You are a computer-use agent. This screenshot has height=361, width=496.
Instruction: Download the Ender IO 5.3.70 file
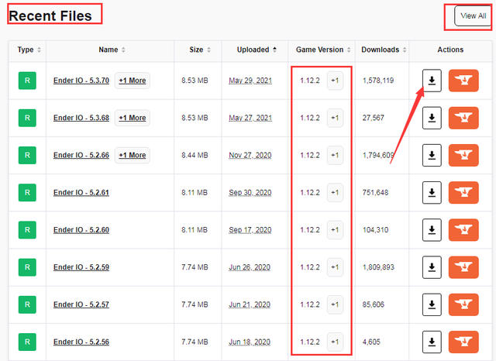tap(432, 81)
